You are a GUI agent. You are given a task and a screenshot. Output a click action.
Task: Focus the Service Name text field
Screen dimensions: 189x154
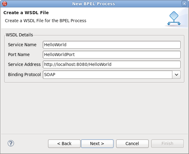coord(112,45)
